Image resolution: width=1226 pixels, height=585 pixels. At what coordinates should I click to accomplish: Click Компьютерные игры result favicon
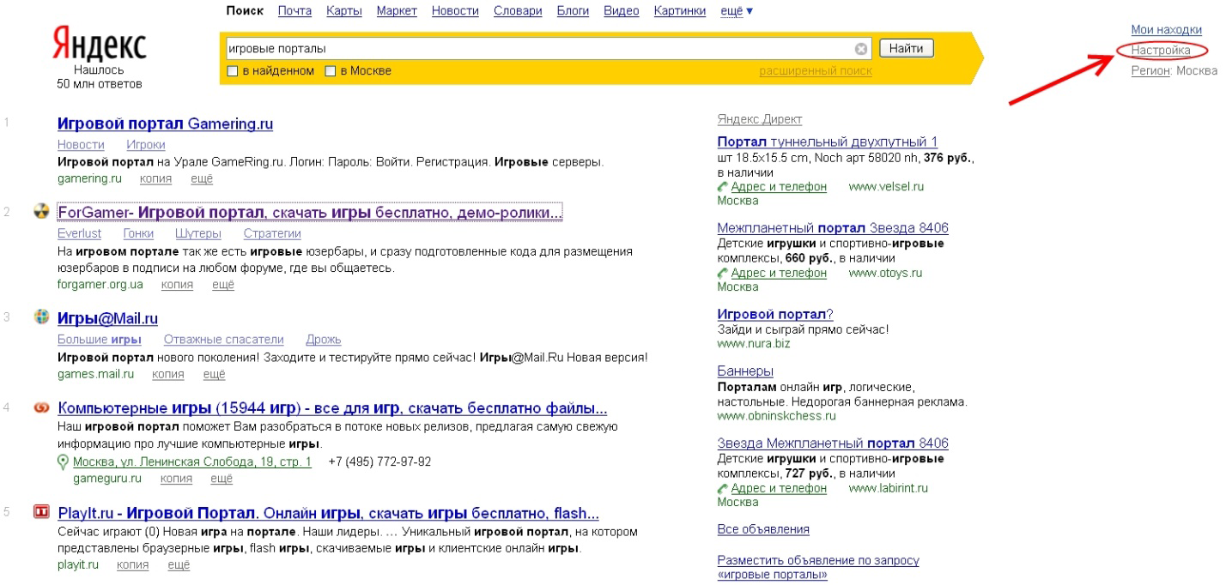[x=40, y=407]
